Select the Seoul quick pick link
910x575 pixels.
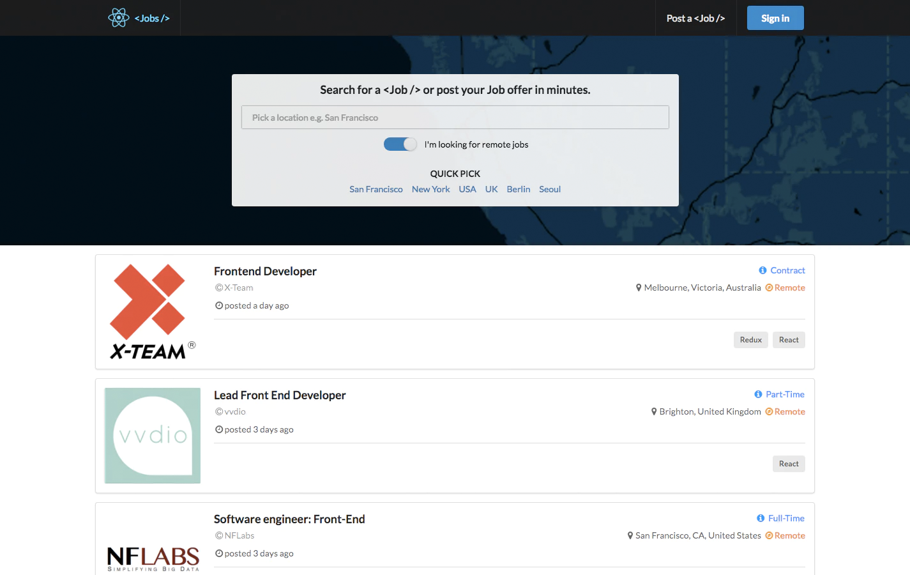click(549, 189)
